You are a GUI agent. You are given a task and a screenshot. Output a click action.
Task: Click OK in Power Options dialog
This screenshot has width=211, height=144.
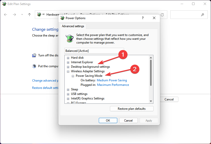[108, 121]
